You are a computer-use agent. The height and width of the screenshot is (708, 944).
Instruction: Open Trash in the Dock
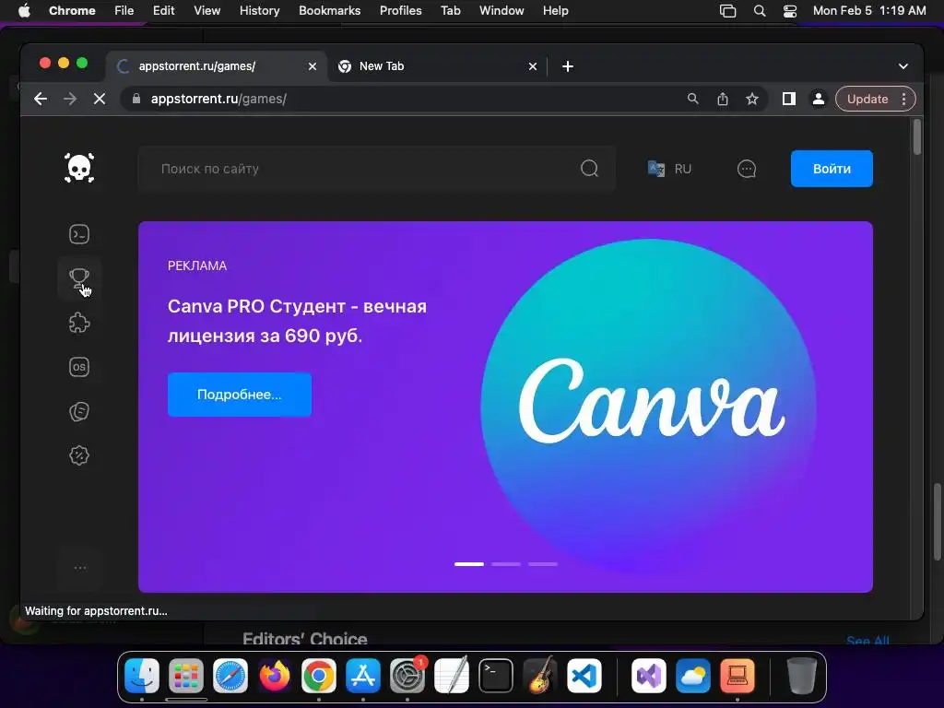[x=802, y=676]
